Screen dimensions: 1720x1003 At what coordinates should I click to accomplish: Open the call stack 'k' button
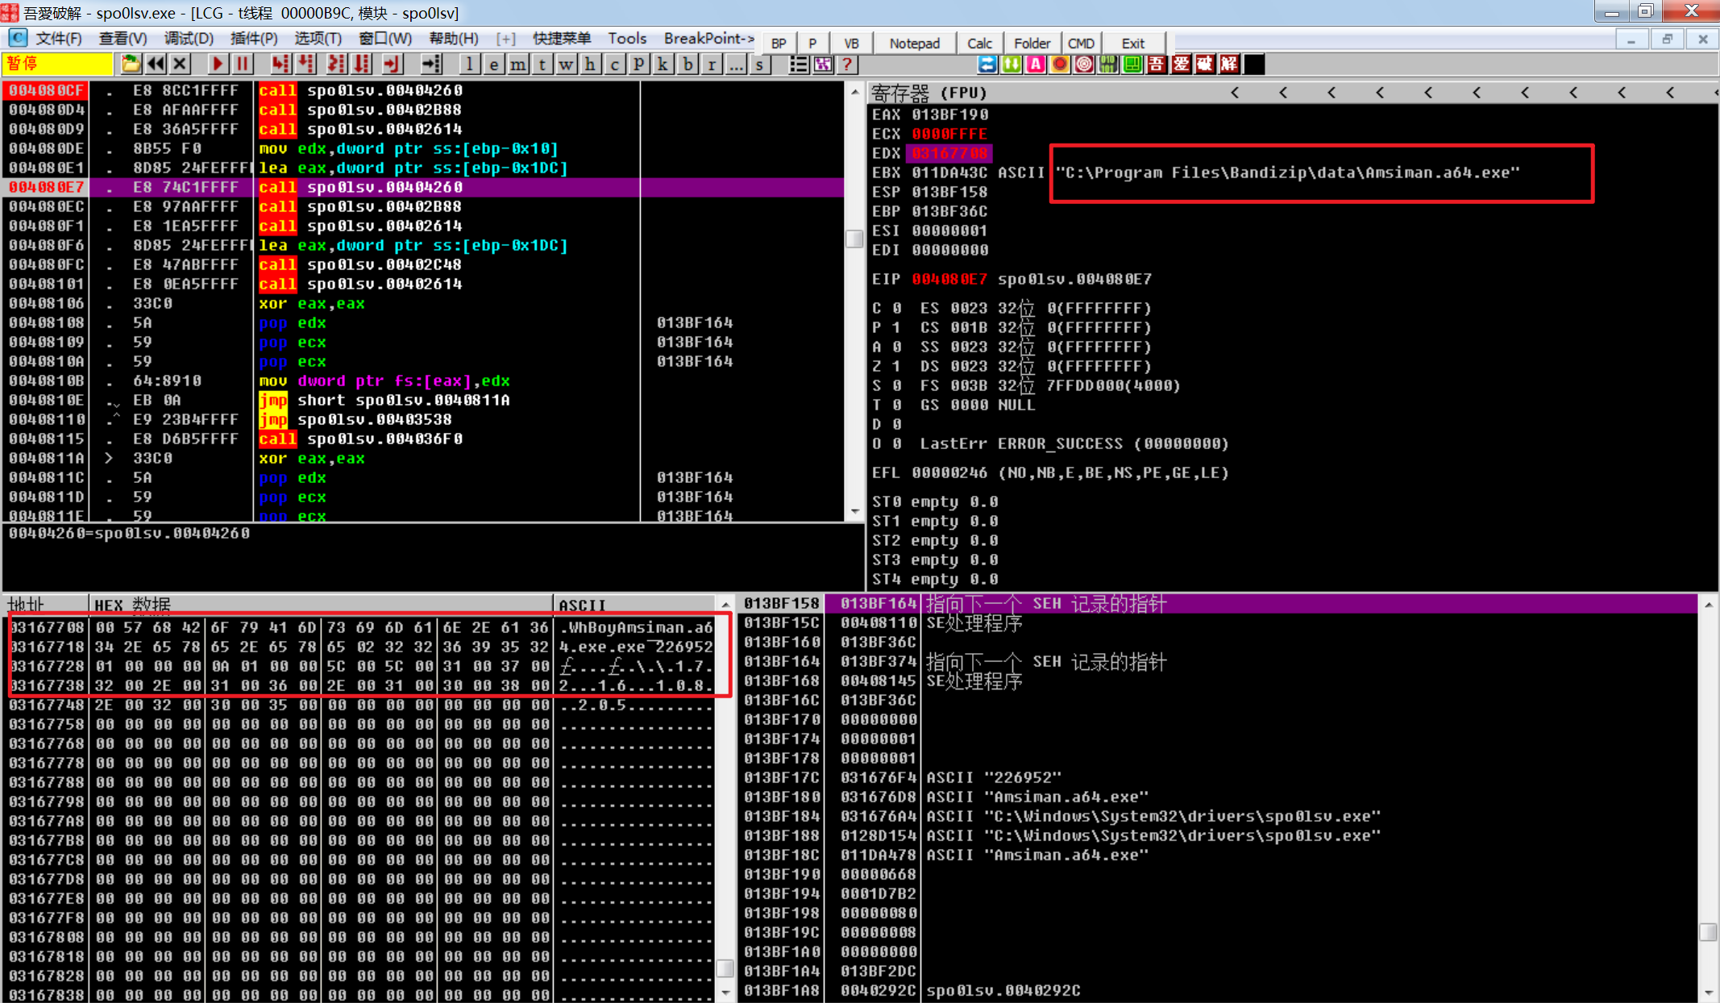point(663,65)
